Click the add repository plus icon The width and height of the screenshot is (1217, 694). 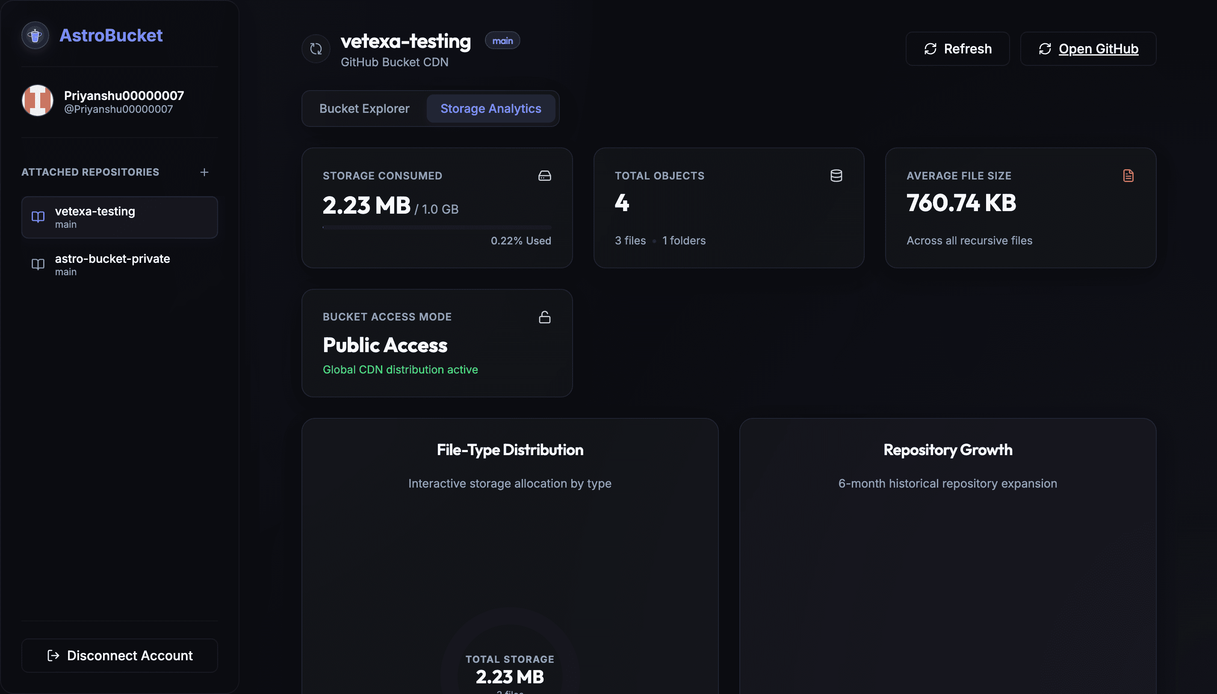[204, 172]
